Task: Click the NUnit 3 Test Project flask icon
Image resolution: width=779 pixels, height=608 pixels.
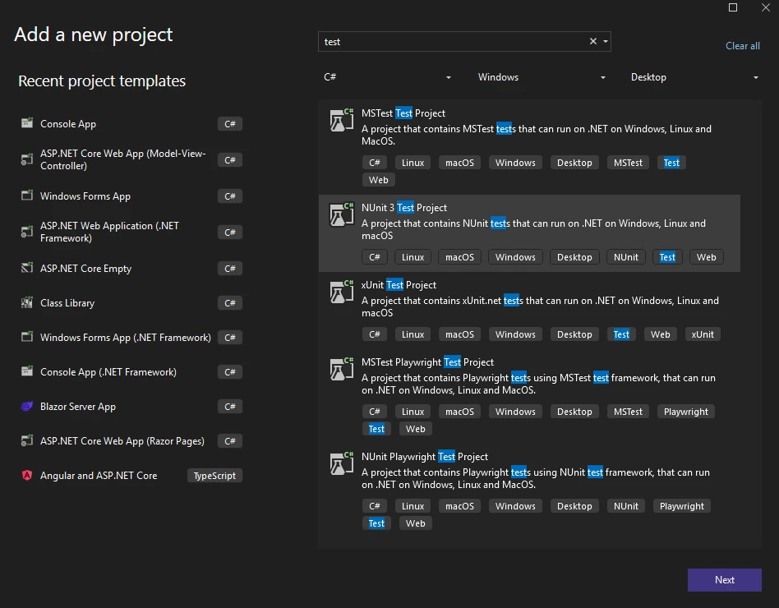Action: 342,214
